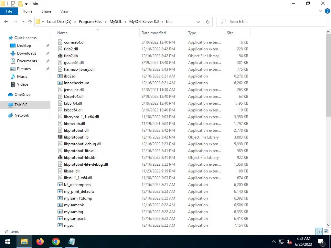This screenshot has height=248, width=331.
Task: Open the Action Center notifications icon
Action: [321, 242]
